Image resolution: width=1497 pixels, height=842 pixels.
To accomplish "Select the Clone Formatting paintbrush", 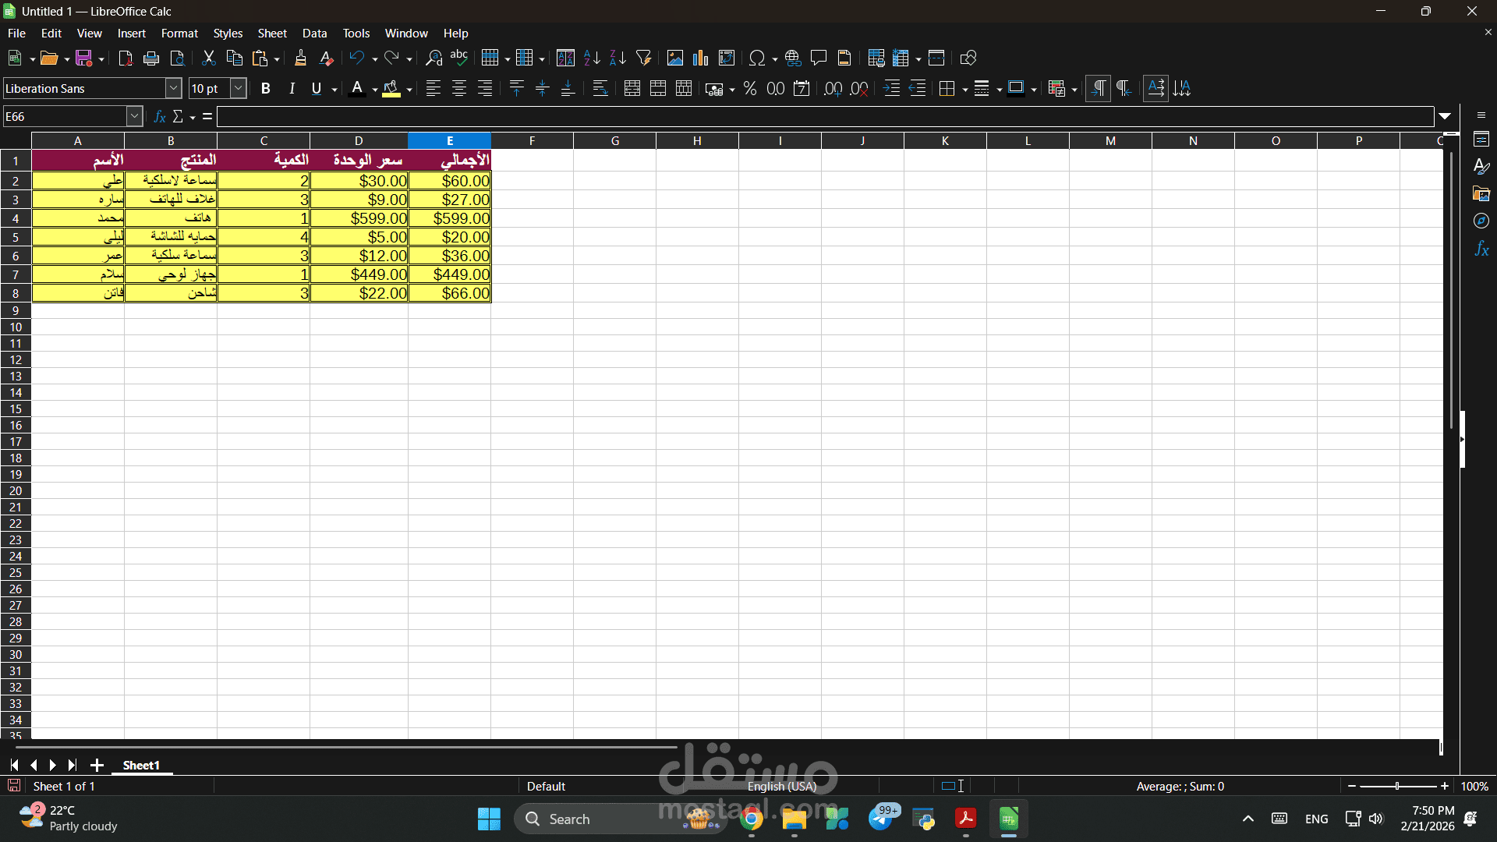I will click(300, 58).
